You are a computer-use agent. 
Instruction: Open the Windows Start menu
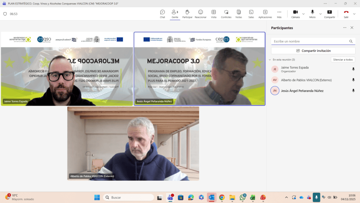click(x=97, y=197)
